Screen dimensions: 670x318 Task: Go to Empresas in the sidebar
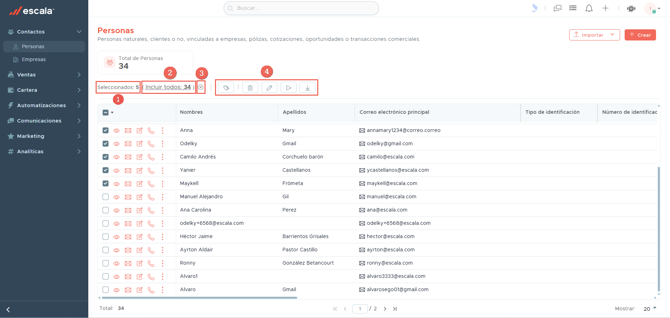44,59
